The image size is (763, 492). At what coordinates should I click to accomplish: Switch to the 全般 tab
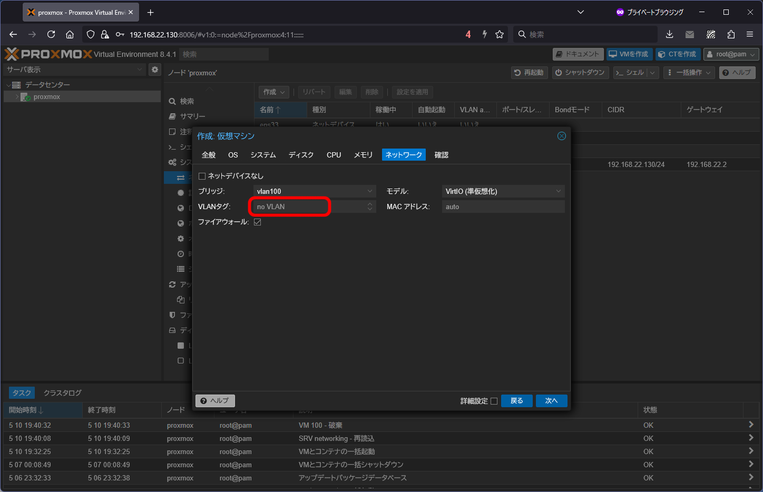(x=209, y=155)
